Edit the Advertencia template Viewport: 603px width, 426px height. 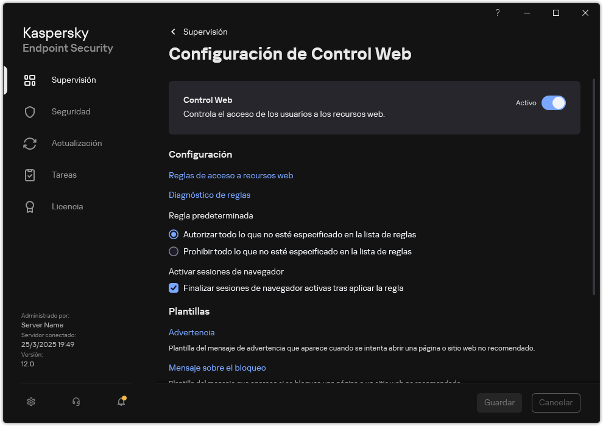point(191,332)
